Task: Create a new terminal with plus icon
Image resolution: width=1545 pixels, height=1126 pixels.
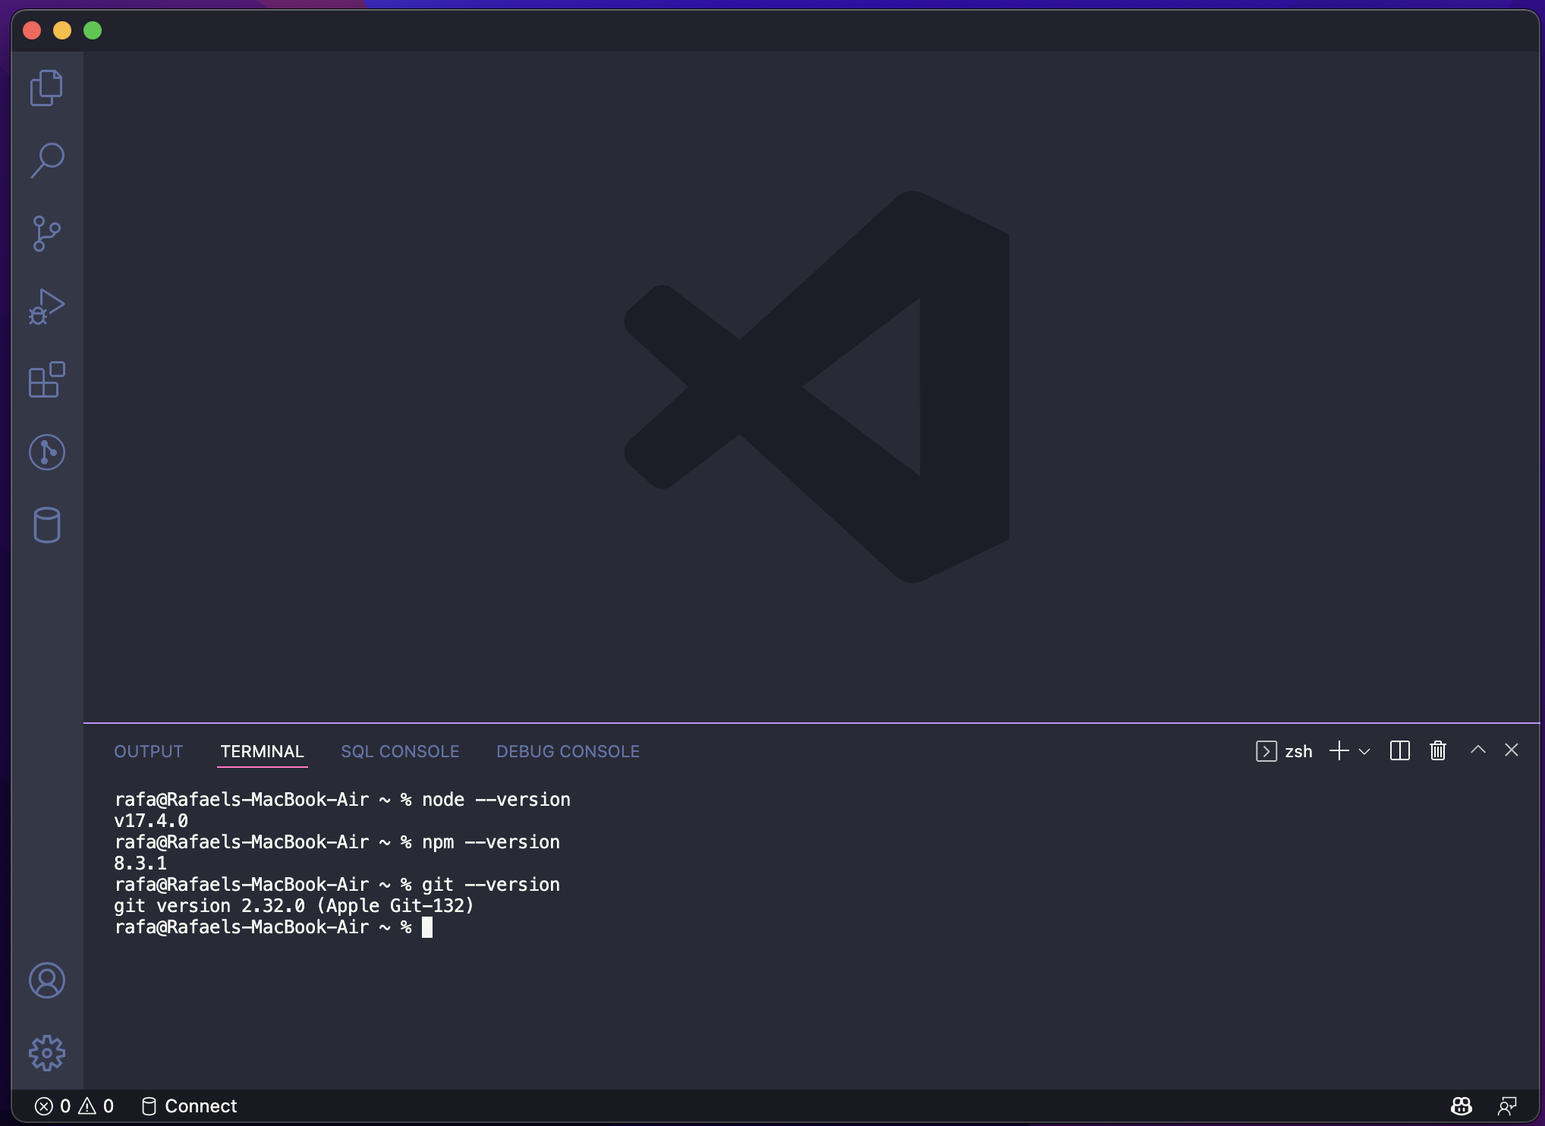Action: 1339,751
